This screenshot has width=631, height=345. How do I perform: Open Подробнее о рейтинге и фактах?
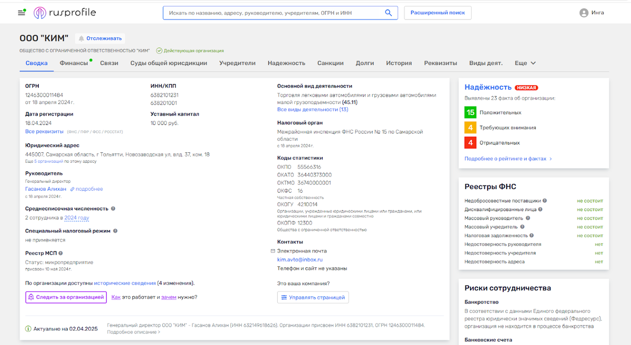[x=508, y=158]
